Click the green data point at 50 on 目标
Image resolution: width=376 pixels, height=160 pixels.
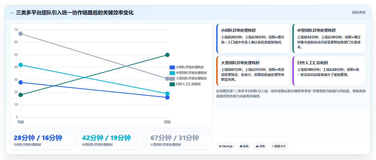tap(167, 55)
